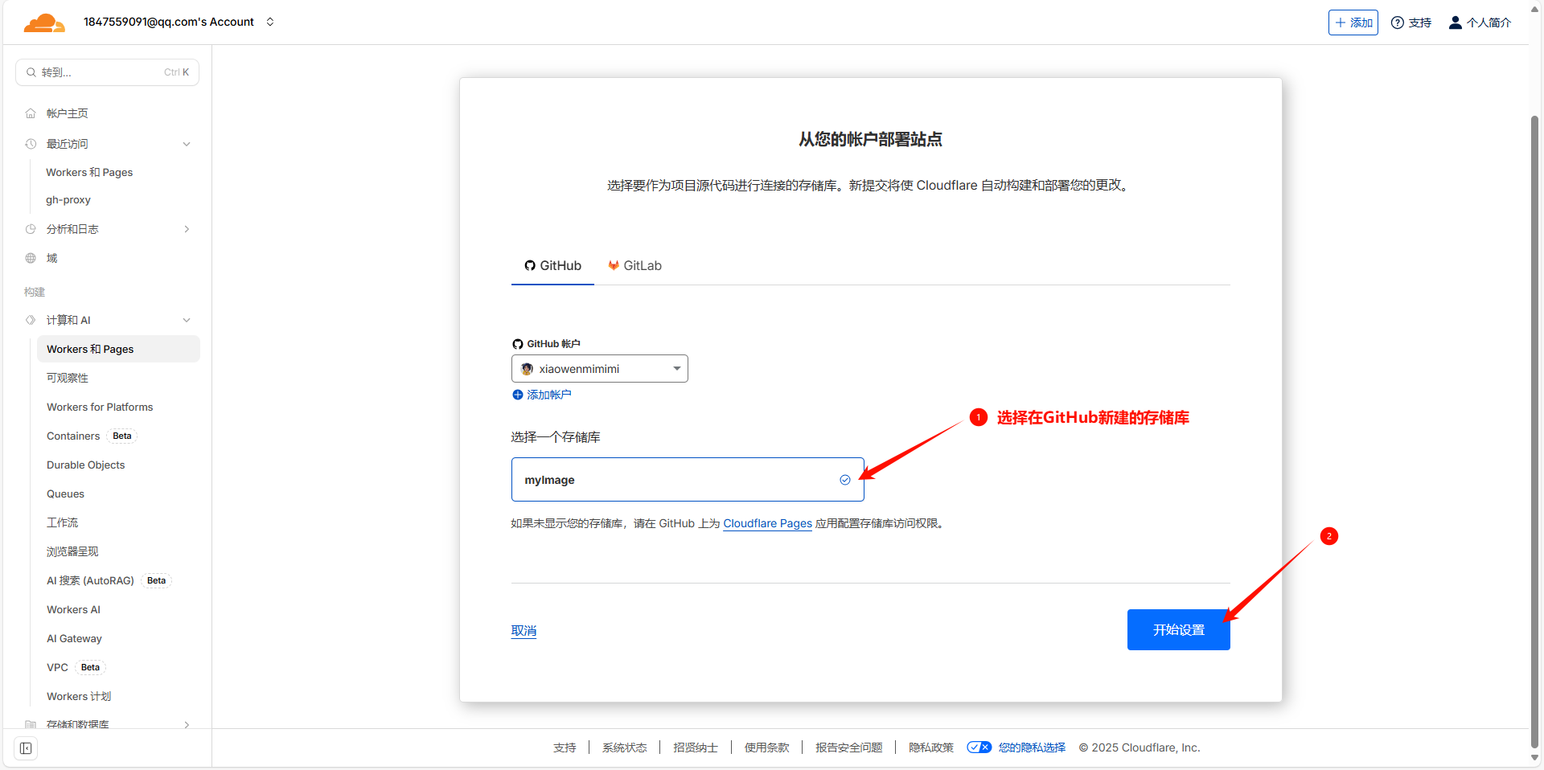1544x770 pixels.
Task: Open the GitHub account dropdown xiaowenmimimi
Action: pyautogui.click(x=599, y=369)
